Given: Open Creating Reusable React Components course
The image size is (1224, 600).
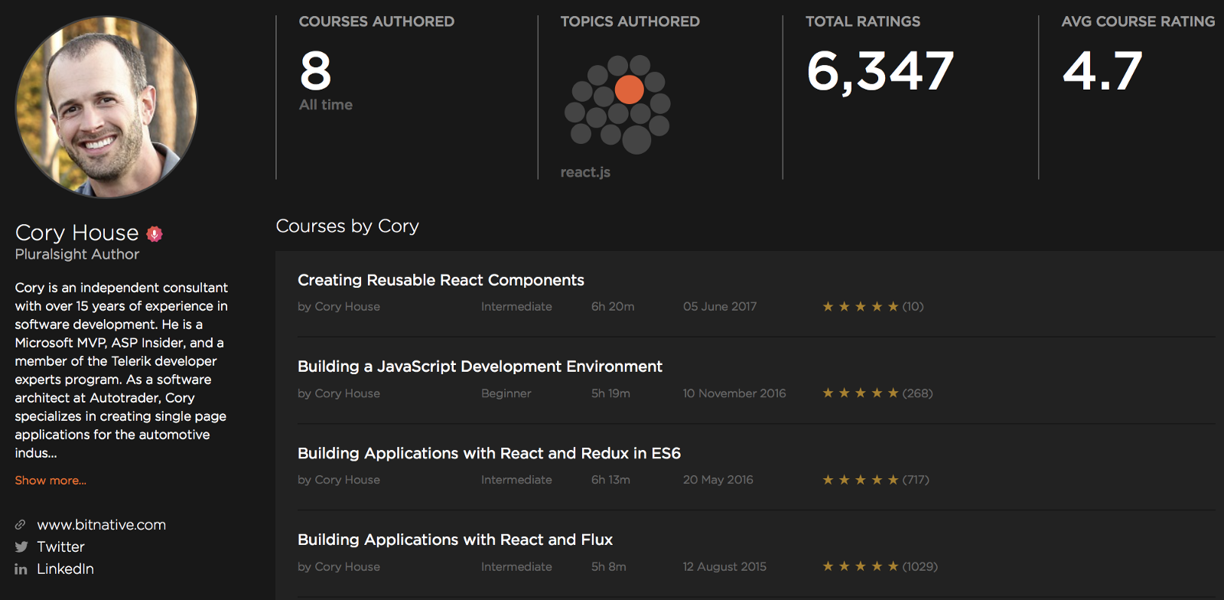Looking at the screenshot, I should (x=441, y=280).
